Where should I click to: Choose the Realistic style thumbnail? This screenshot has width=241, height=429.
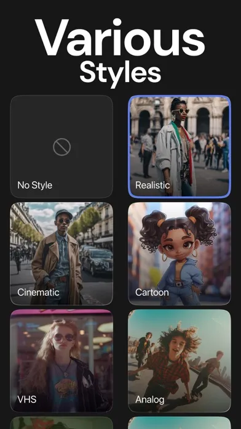tap(180, 147)
